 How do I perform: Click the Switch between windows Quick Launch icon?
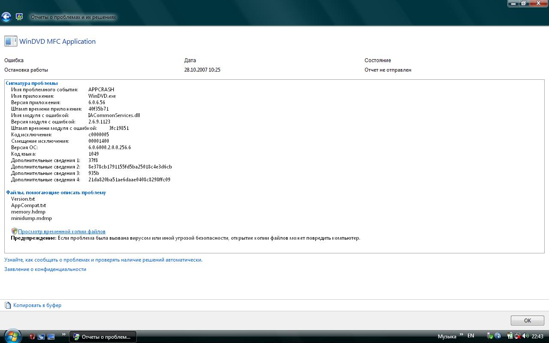click(41, 337)
